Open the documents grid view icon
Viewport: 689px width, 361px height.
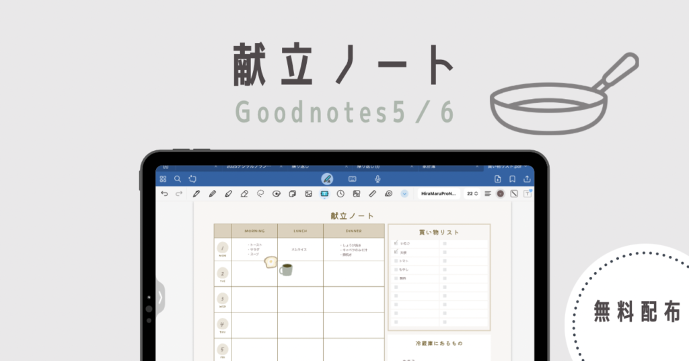pos(163,179)
